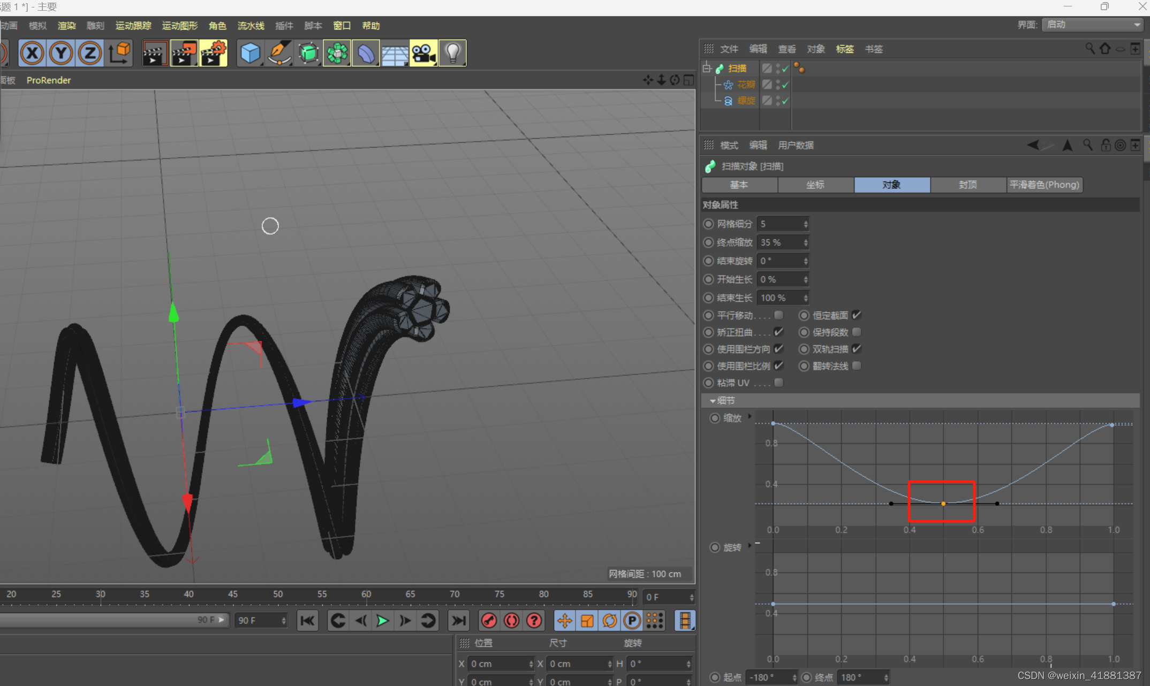Viewport: 1150px width, 686px height.
Task: Click the Bend deformer icon in toolbar
Action: [x=366, y=52]
